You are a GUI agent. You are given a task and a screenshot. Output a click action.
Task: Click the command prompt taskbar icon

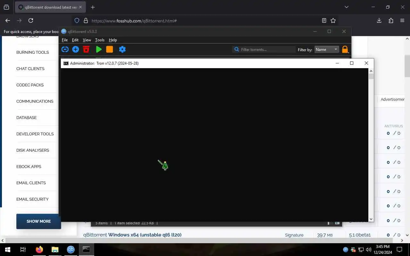(86, 250)
